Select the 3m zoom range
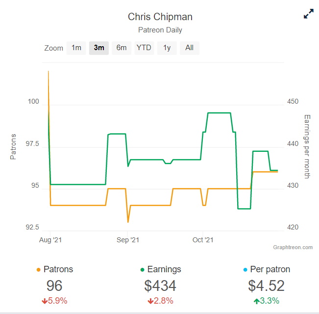Screen dimensions: 319x314 click(x=99, y=48)
